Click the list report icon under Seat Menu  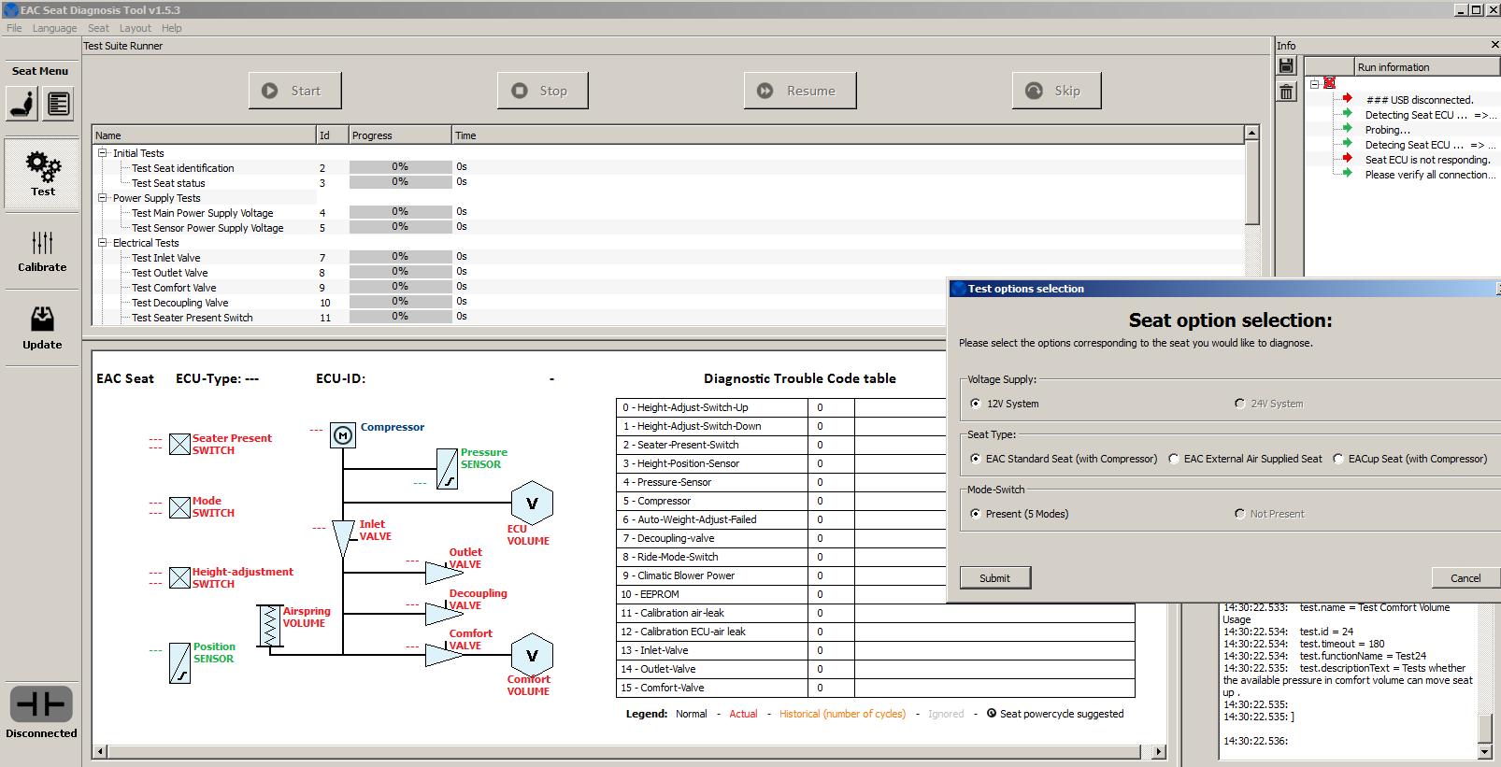click(x=58, y=104)
